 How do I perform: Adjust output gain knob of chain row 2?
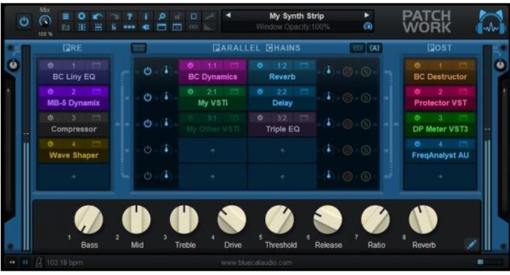329,96
